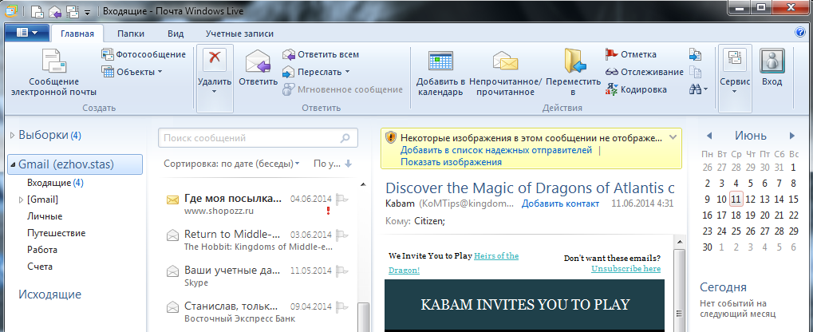Open the blue application menu button
The image size is (813, 332).
[27, 33]
